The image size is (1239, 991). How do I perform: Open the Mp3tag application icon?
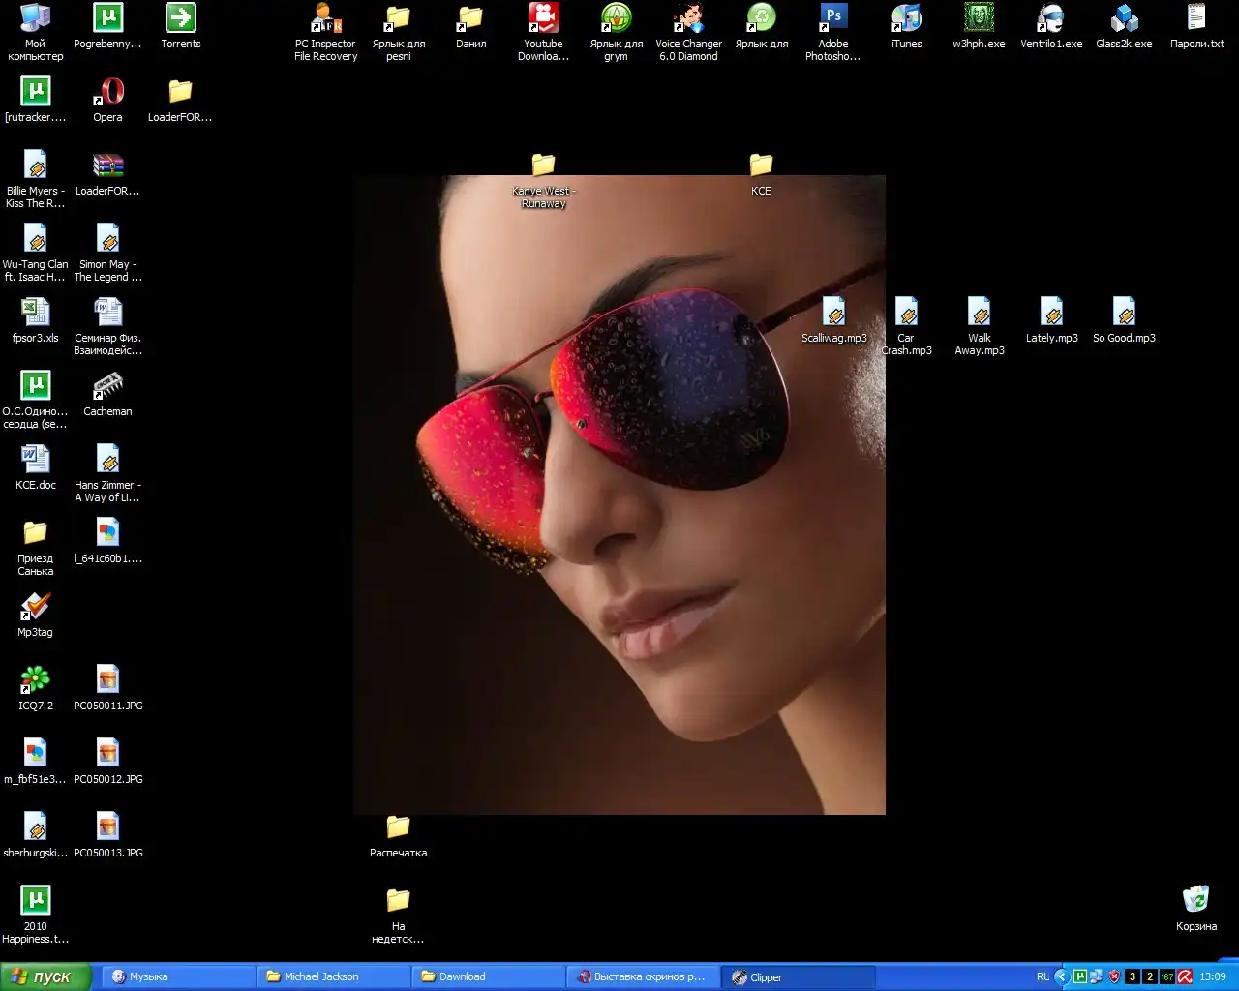pyautogui.click(x=35, y=608)
